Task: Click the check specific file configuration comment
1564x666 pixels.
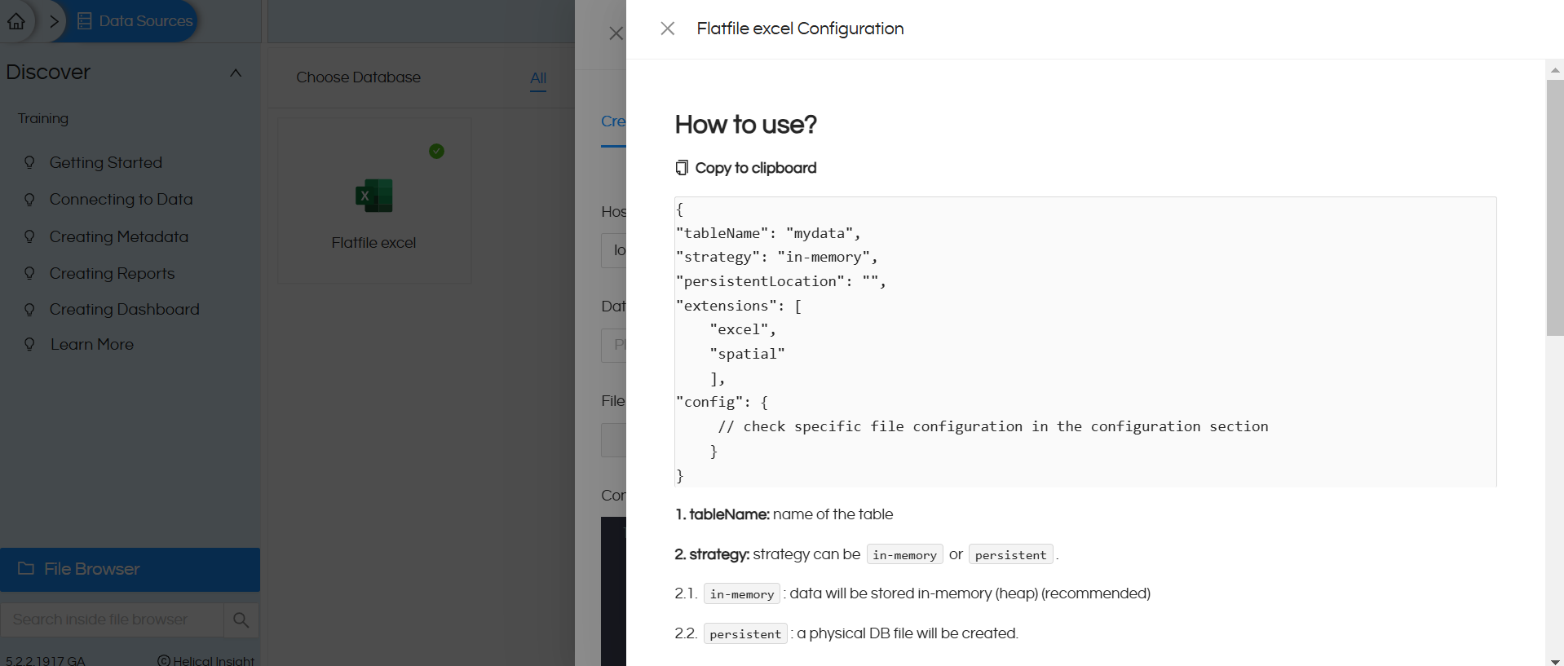Action: coord(993,426)
